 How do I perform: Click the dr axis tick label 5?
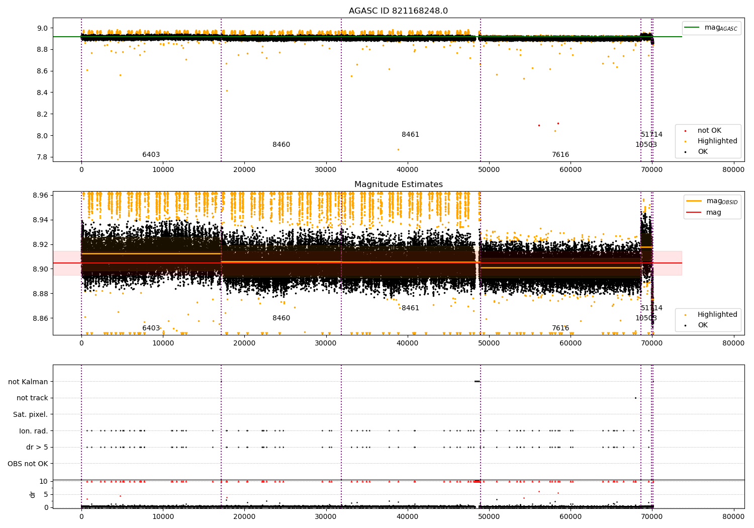pos(46,494)
